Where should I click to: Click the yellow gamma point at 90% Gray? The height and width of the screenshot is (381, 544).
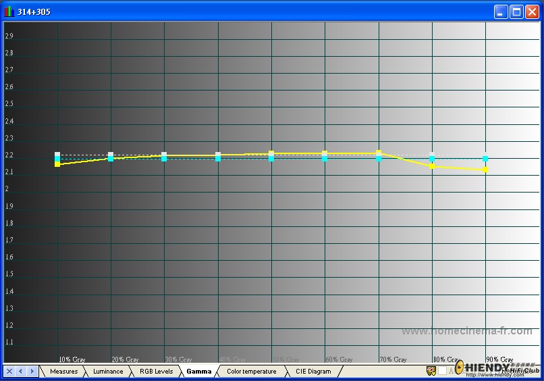coord(485,170)
